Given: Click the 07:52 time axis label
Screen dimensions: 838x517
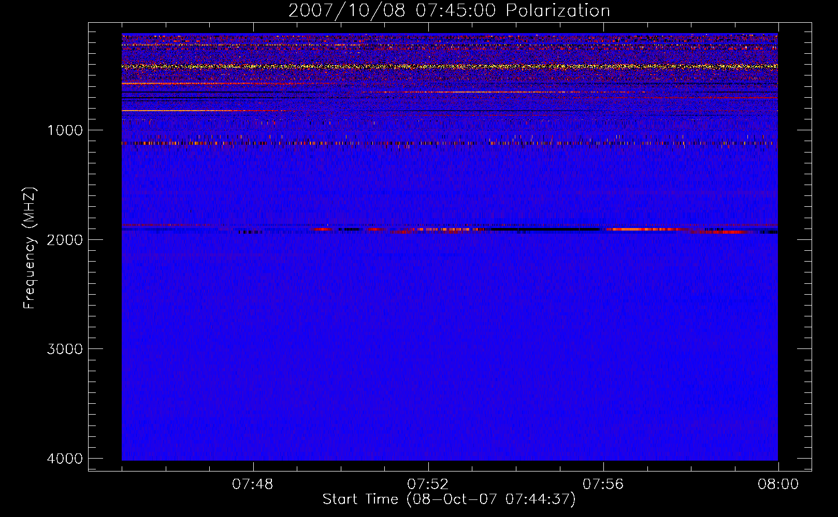Looking at the screenshot, I should pos(428,484).
